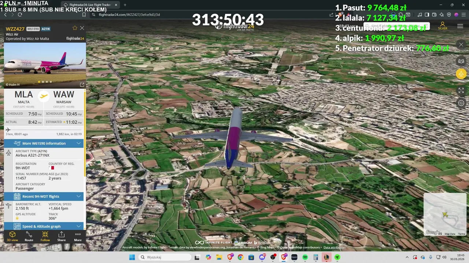Open More options menu in flight panel
The image size is (469, 263).
pyautogui.click(x=78, y=236)
